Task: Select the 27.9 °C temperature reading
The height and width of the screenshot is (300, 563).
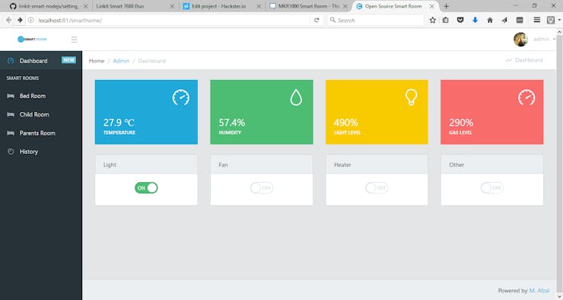Action: pyautogui.click(x=119, y=123)
